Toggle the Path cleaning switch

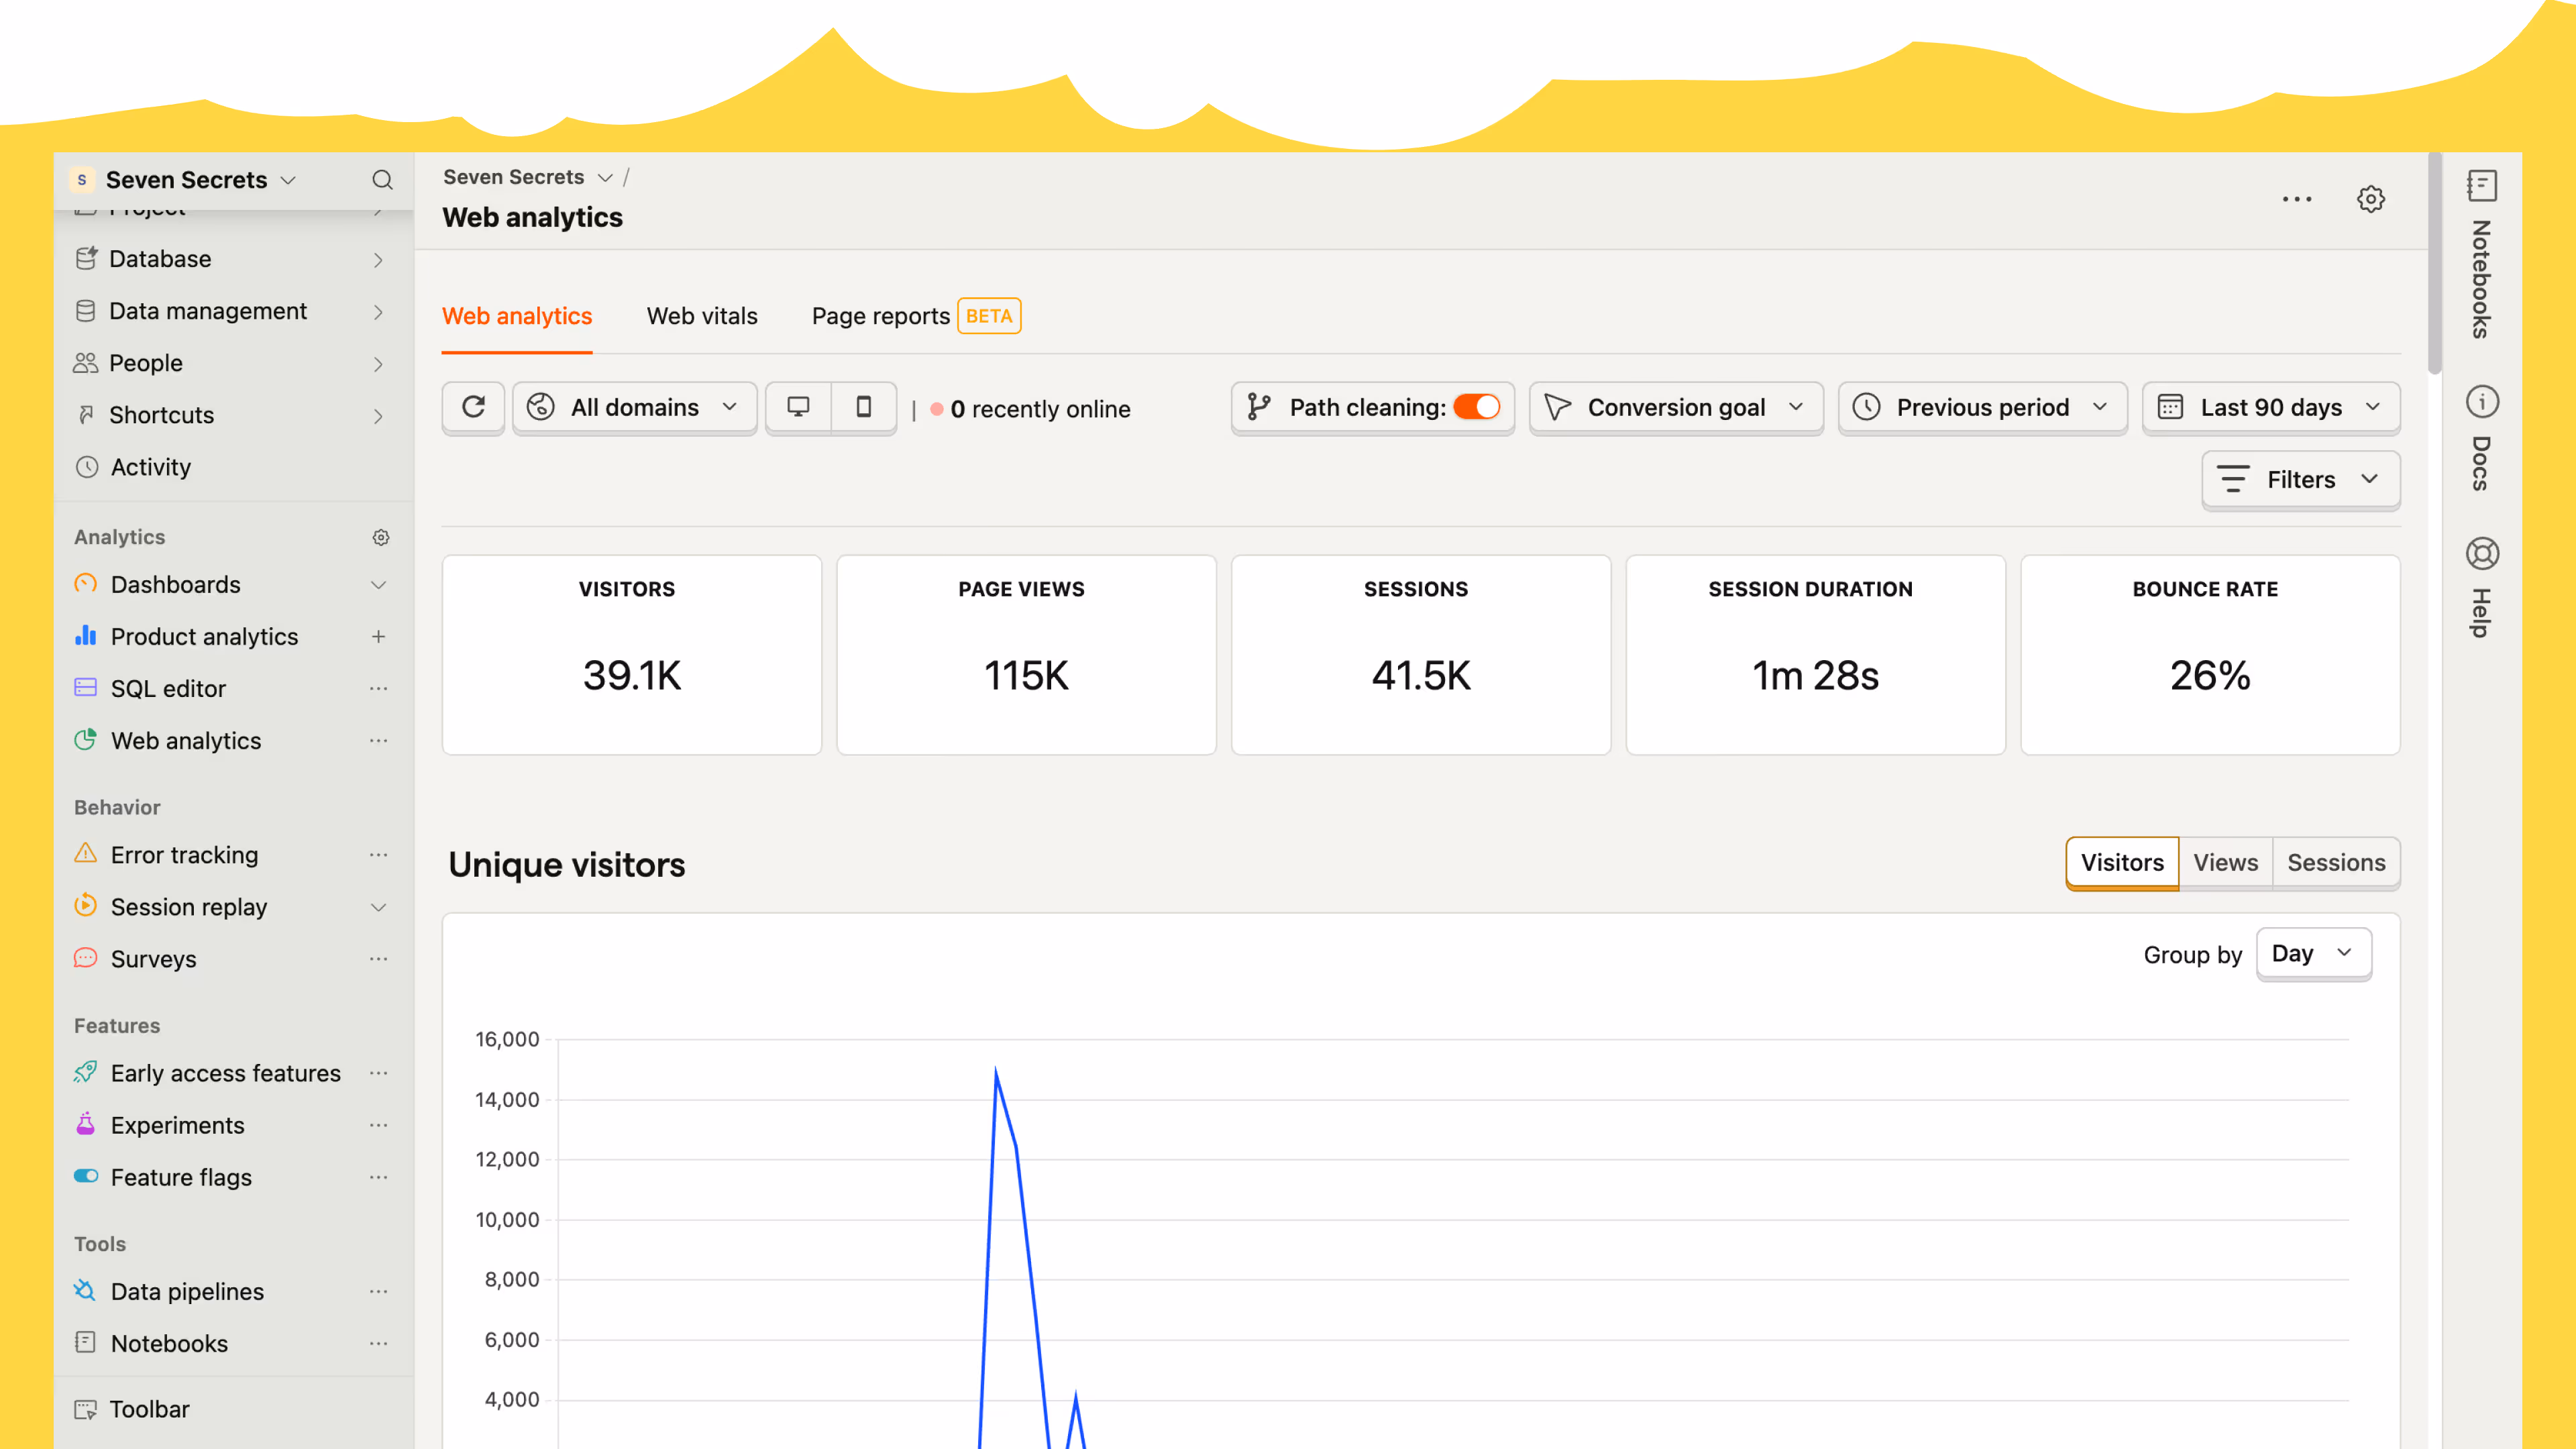coord(1476,407)
